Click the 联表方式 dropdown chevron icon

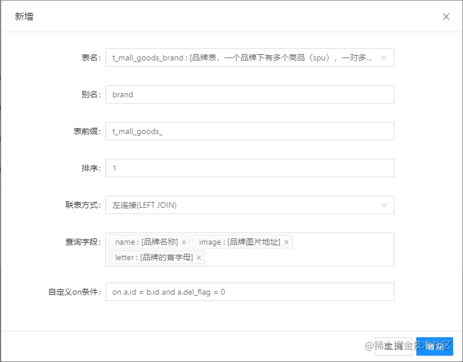point(385,205)
